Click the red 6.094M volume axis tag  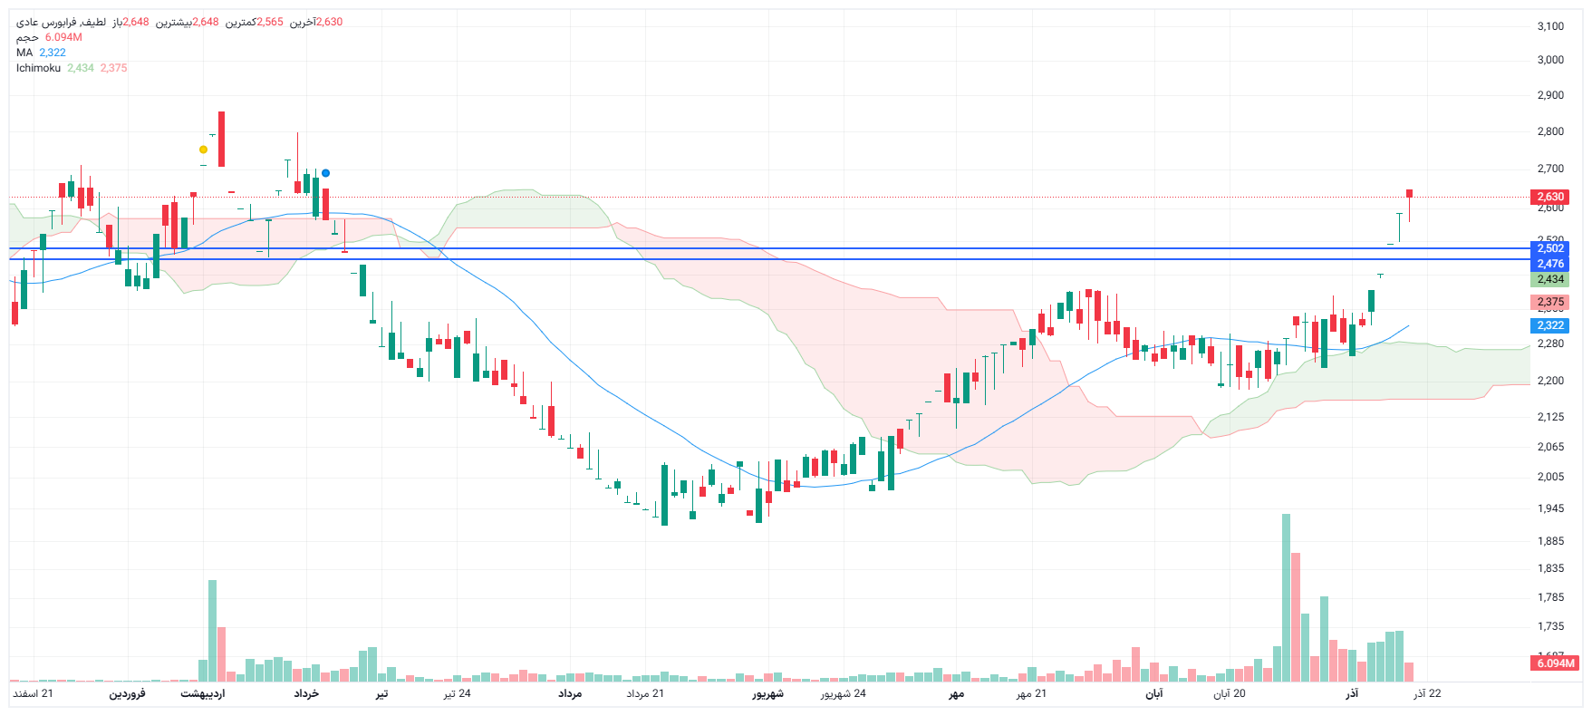click(x=1555, y=663)
